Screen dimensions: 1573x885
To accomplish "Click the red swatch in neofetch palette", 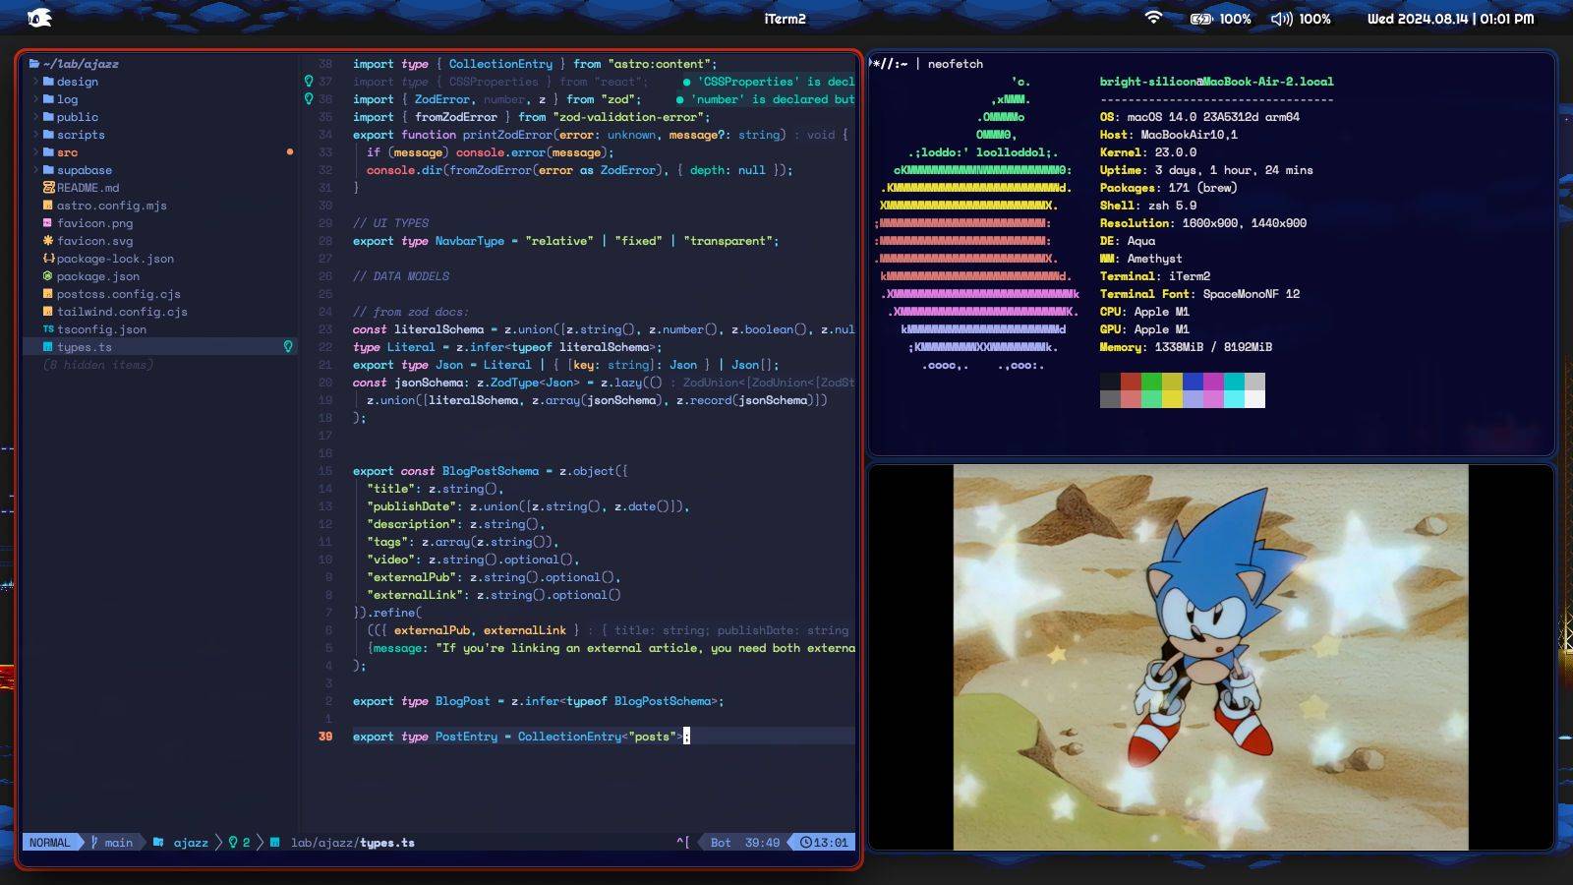I will click(1131, 382).
